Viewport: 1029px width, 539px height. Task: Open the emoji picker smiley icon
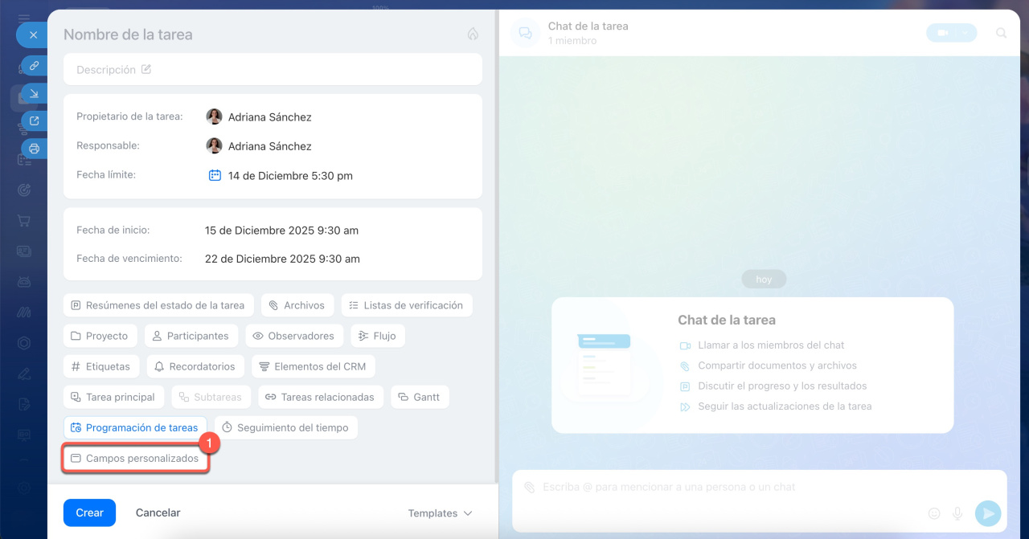tap(934, 512)
